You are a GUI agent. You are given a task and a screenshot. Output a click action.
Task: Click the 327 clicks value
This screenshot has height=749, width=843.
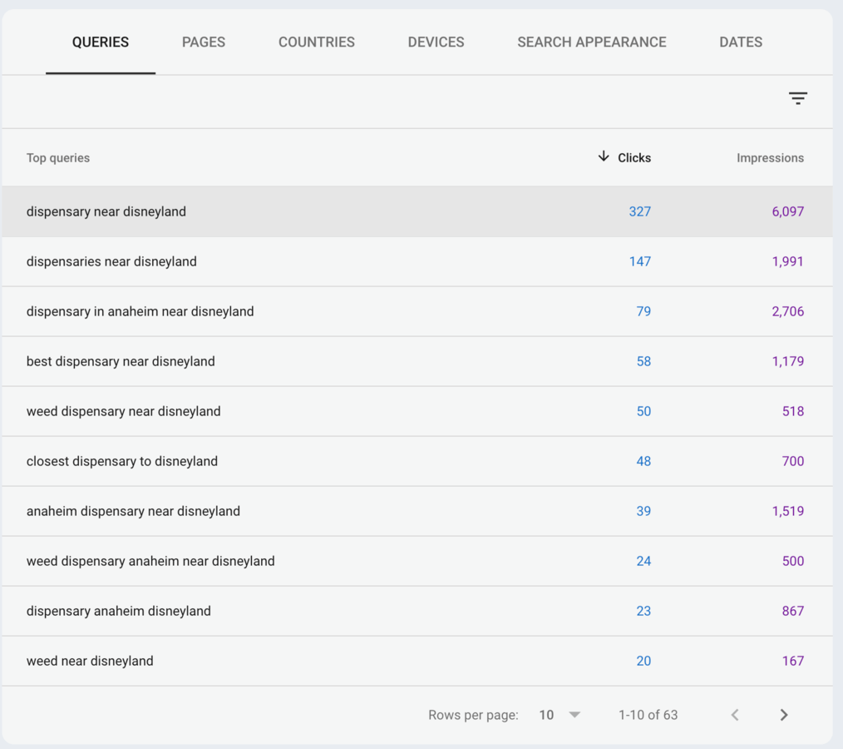[640, 211]
